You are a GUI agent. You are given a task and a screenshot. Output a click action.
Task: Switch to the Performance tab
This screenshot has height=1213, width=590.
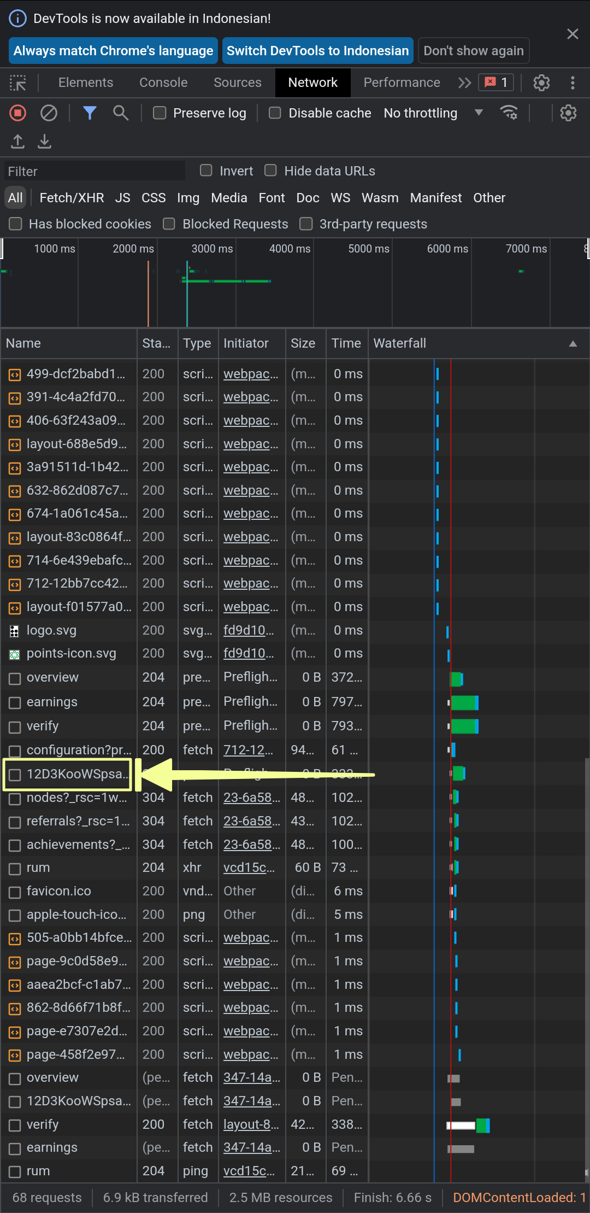[402, 83]
